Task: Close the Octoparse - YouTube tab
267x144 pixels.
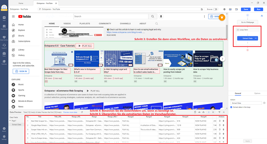Action: [56, 3]
